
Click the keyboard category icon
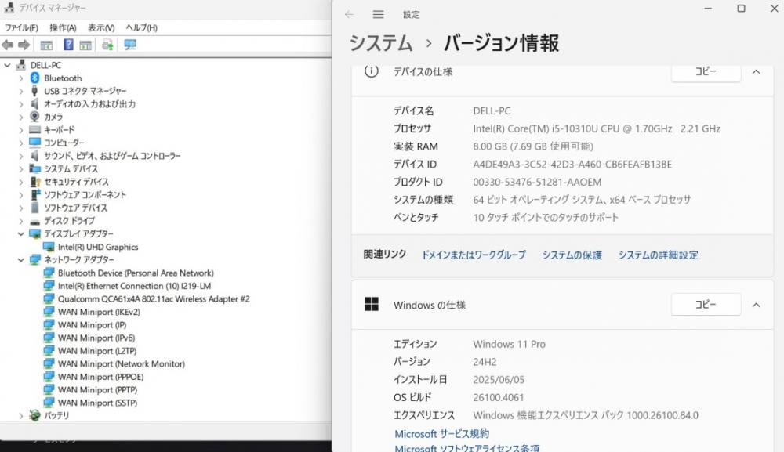(x=34, y=129)
